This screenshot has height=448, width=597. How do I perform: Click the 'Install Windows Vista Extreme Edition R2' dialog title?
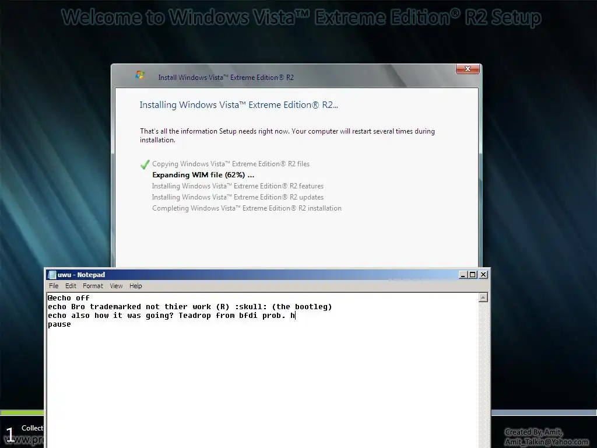(x=226, y=78)
